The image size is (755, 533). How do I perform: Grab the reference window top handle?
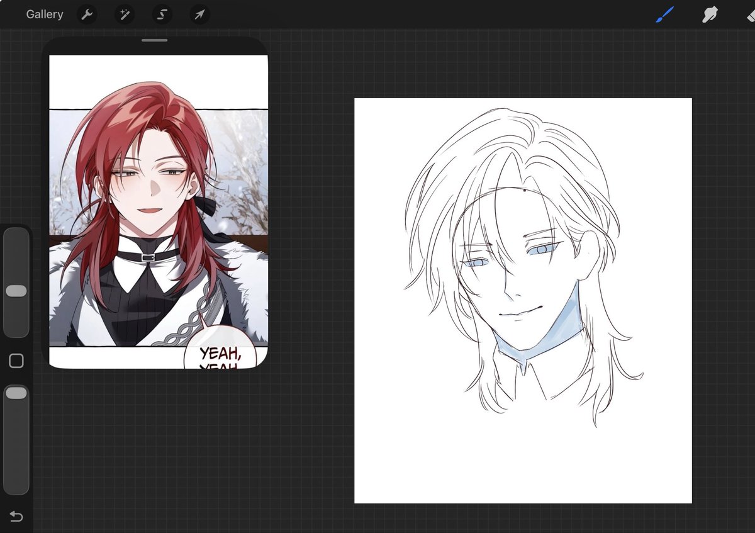pos(154,40)
